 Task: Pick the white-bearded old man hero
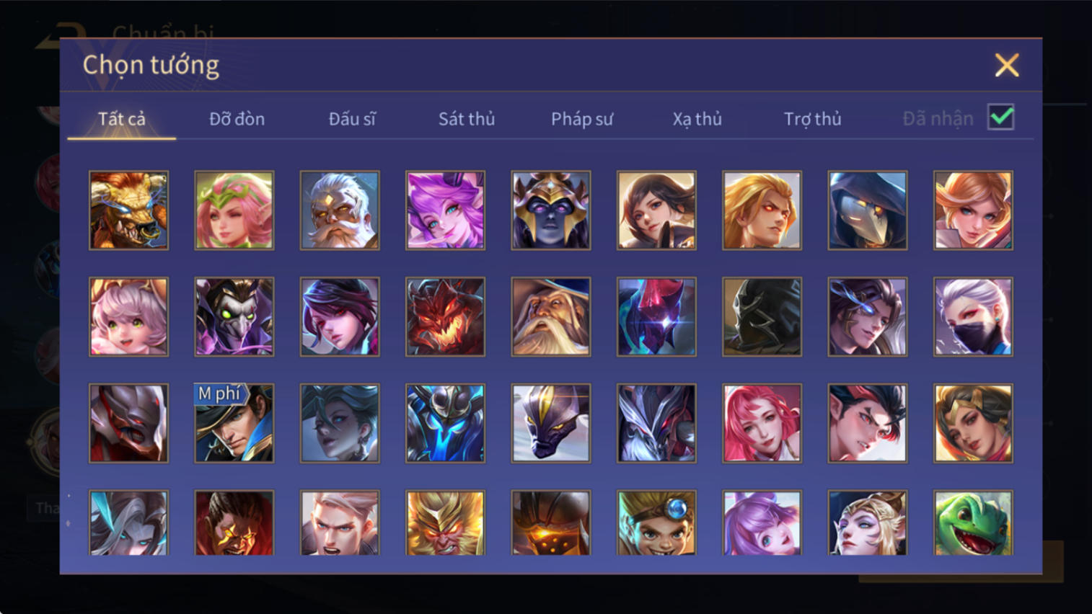[340, 210]
